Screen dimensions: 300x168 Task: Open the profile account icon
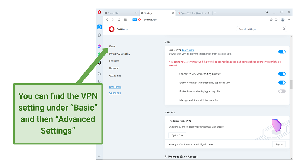click(283, 20)
